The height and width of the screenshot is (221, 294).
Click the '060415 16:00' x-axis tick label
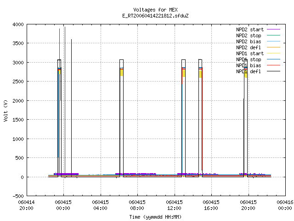tap(211, 205)
